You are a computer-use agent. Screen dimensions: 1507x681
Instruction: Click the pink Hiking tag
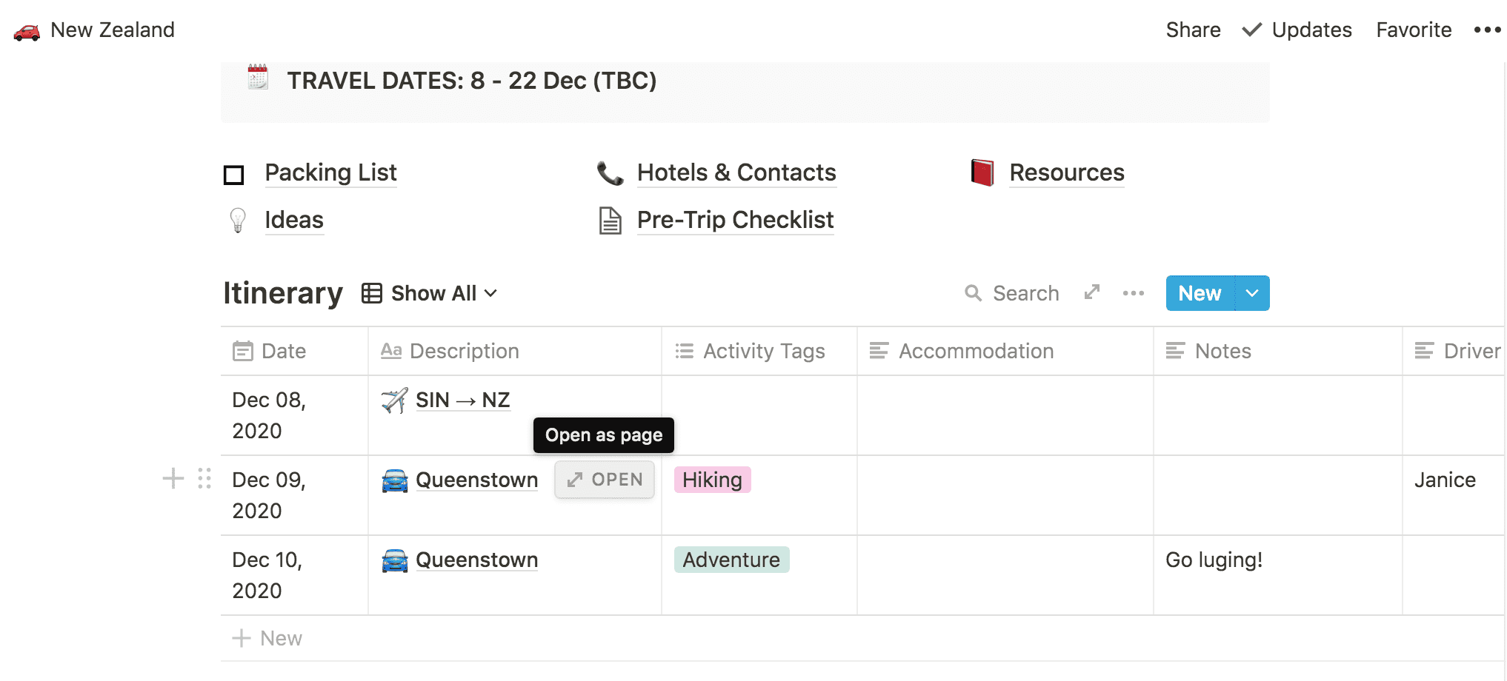click(x=712, y=480)
